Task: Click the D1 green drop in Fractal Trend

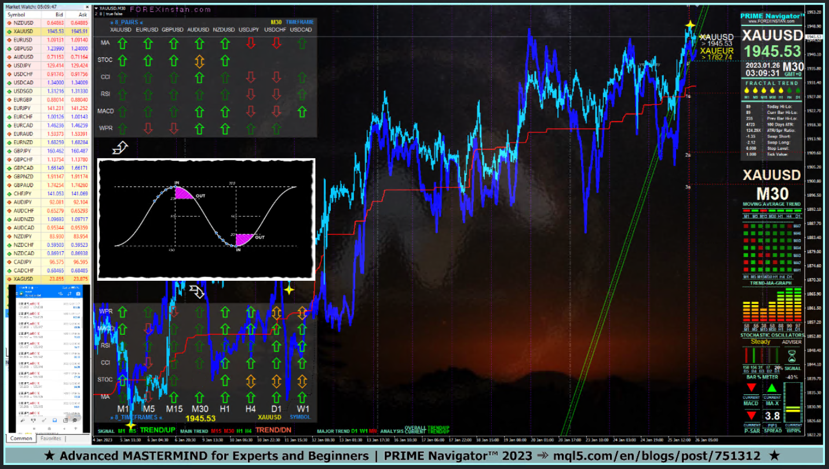Action: (797, 90)
